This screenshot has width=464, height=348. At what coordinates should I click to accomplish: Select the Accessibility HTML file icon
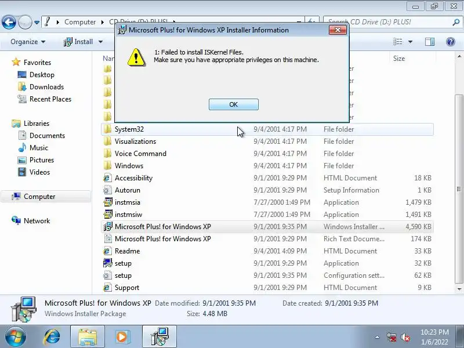coord(108,178)
